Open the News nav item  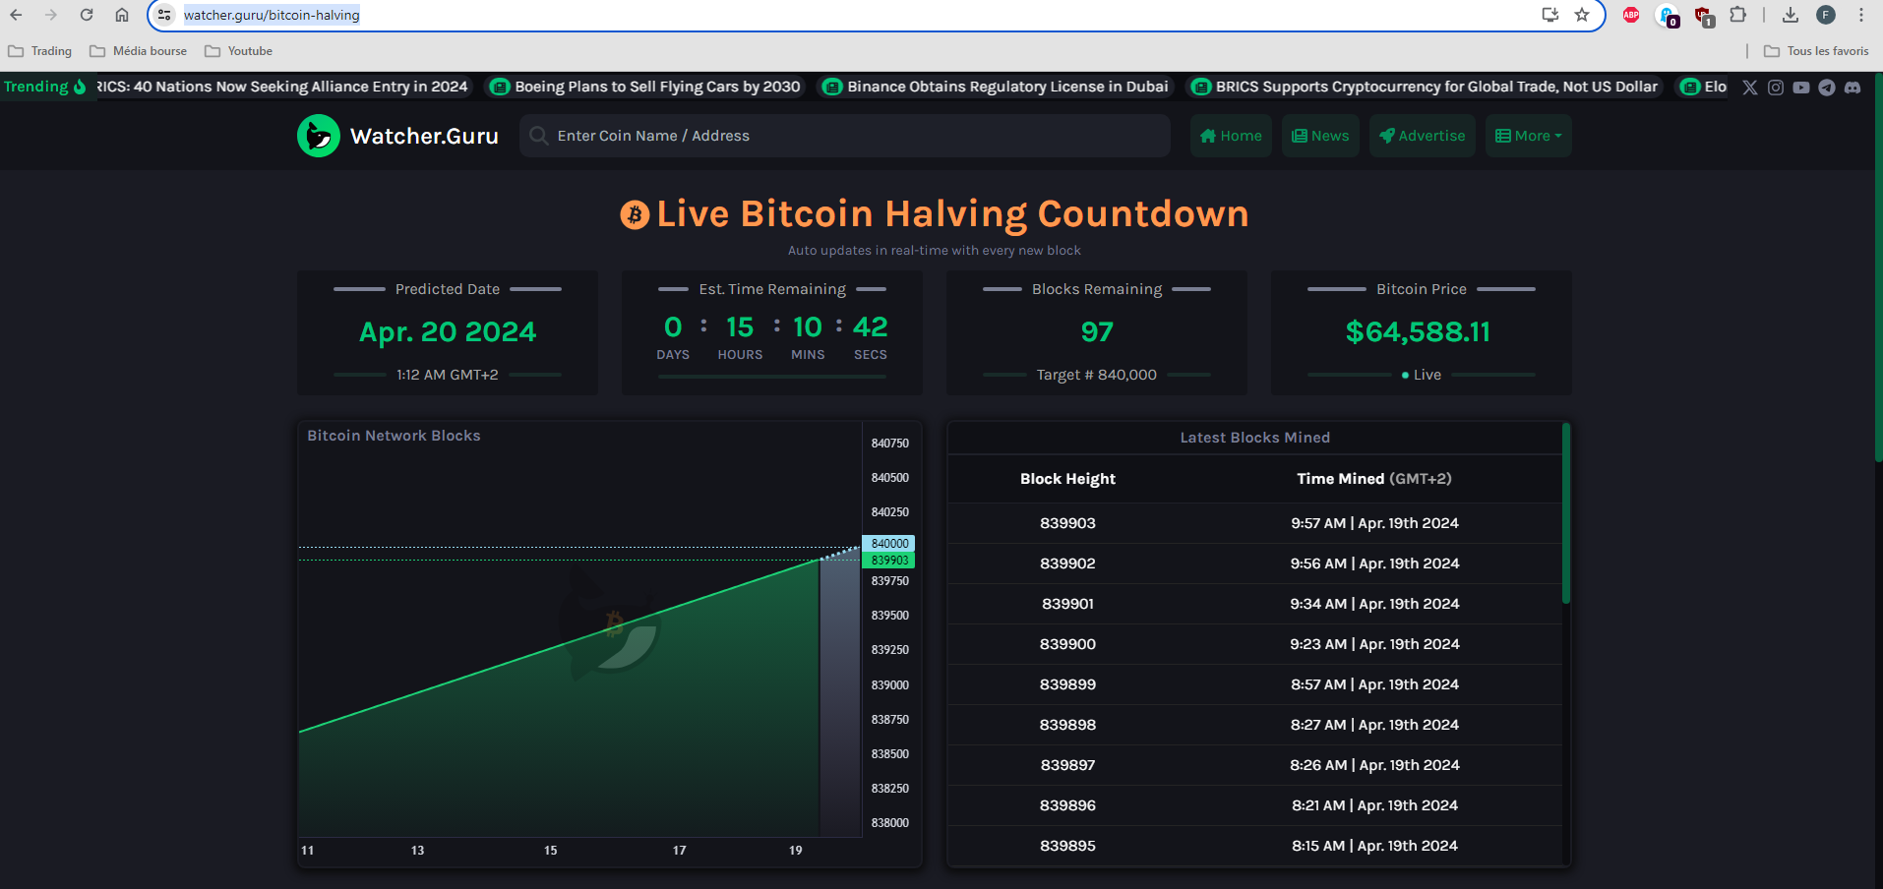point(1320,136)
